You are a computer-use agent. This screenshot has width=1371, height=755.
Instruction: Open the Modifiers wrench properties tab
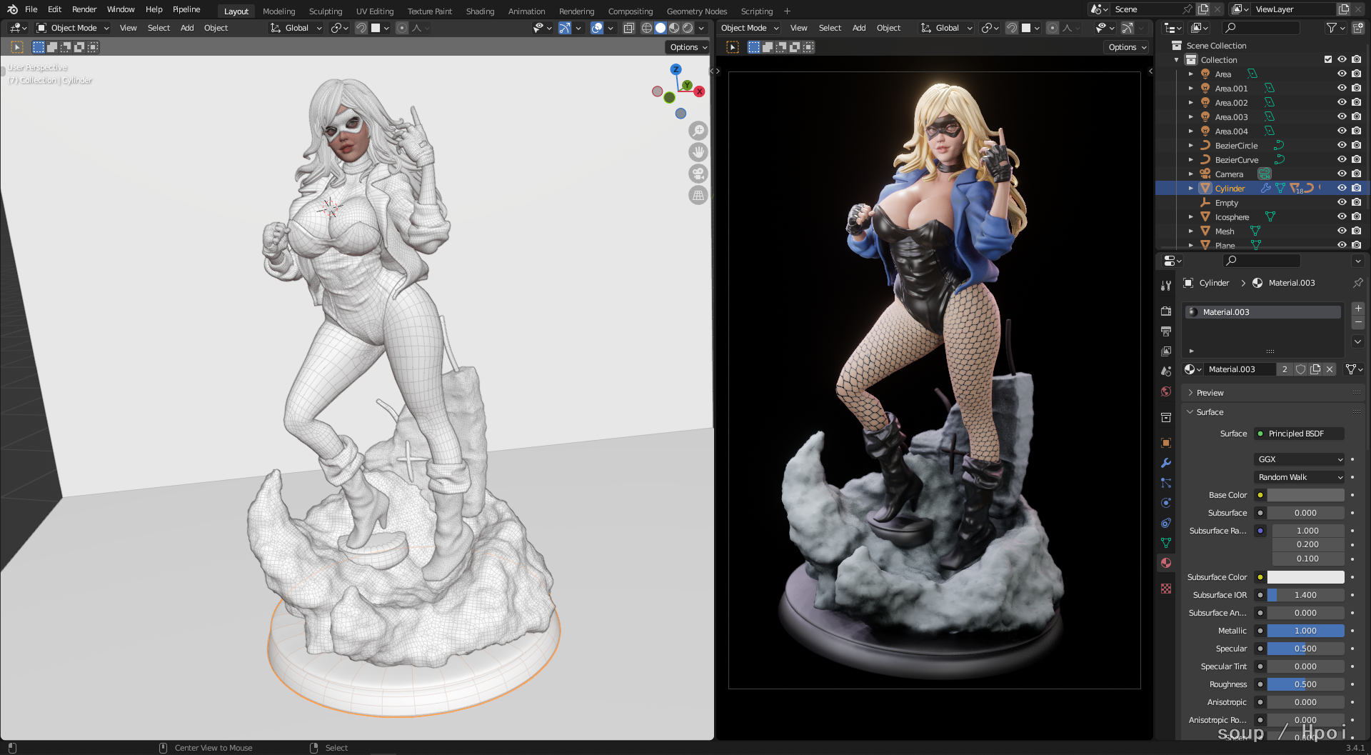click(1166, 463)
